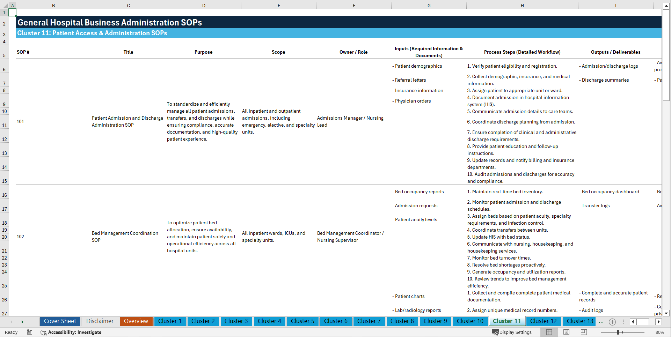671x337 pixels.
Task: Select the Normal view icon
Action: pos(549,332)
